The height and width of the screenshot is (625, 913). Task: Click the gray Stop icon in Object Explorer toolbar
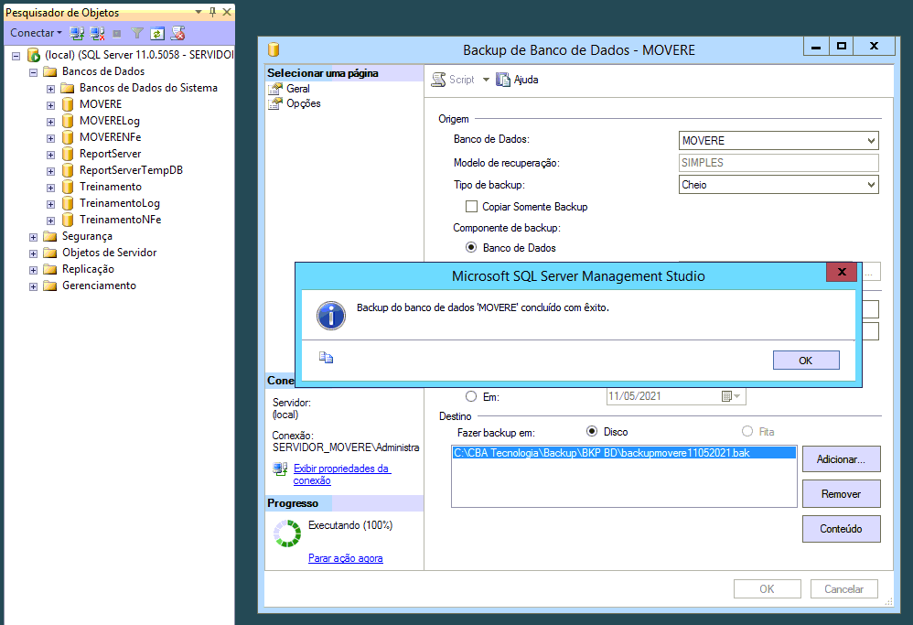117,33
